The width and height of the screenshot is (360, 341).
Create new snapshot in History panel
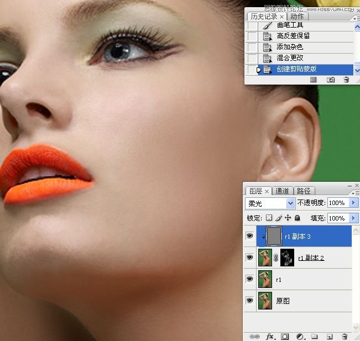coord(330,80)
